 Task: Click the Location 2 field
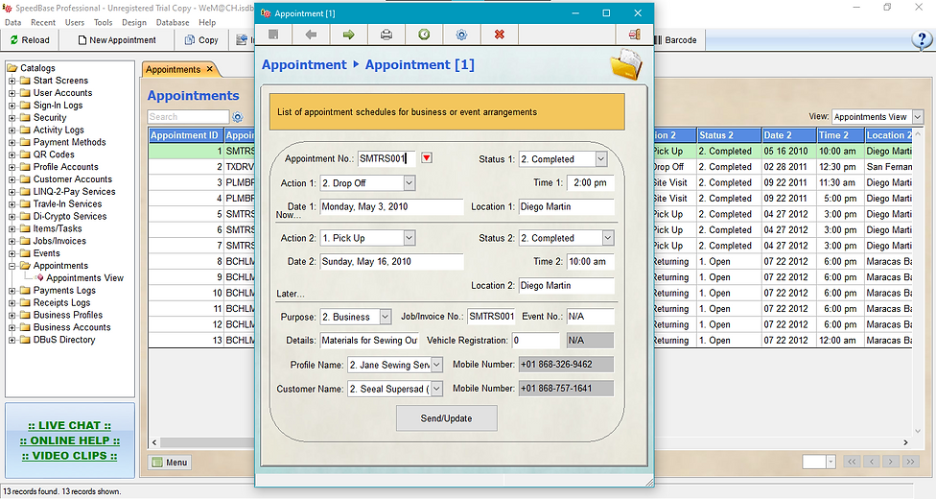566,286
